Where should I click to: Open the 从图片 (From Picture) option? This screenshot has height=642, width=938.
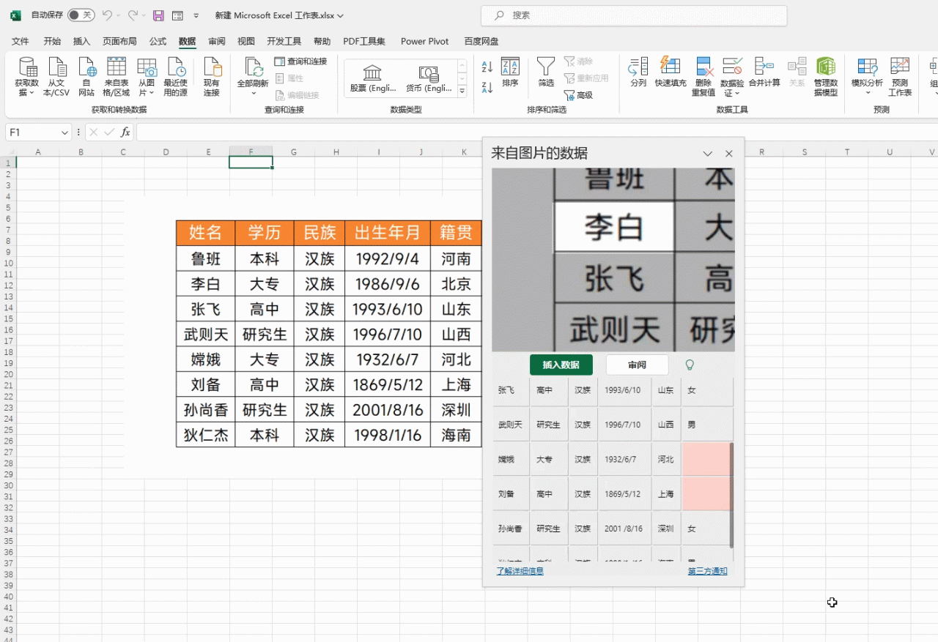tap(147, 77)
